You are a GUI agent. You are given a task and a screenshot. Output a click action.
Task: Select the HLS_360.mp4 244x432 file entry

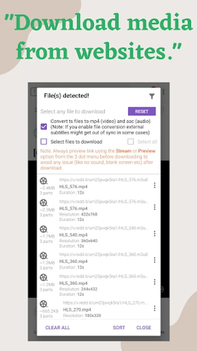(98, 285)
